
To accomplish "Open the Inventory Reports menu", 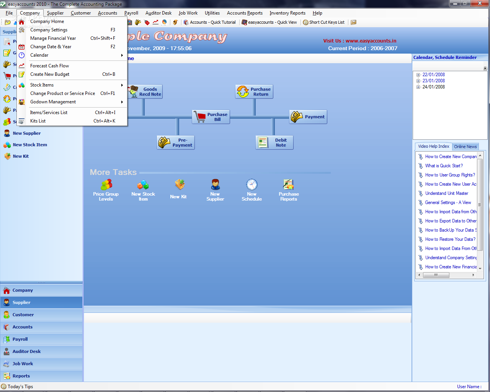I will coord(287,13).
